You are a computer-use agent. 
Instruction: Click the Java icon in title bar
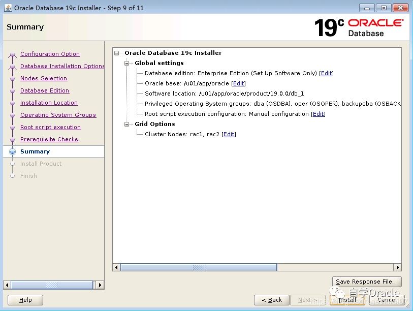click(x=8, y=8)
